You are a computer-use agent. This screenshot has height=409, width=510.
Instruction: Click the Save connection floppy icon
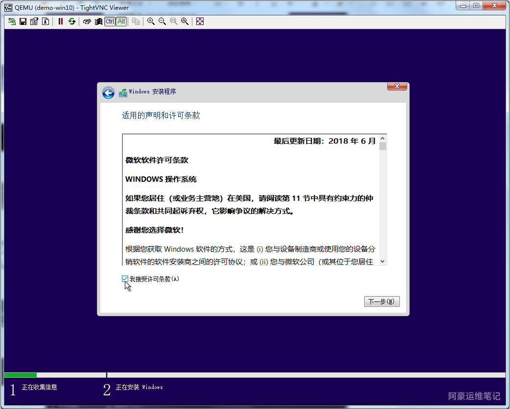(x=23, y=22)
